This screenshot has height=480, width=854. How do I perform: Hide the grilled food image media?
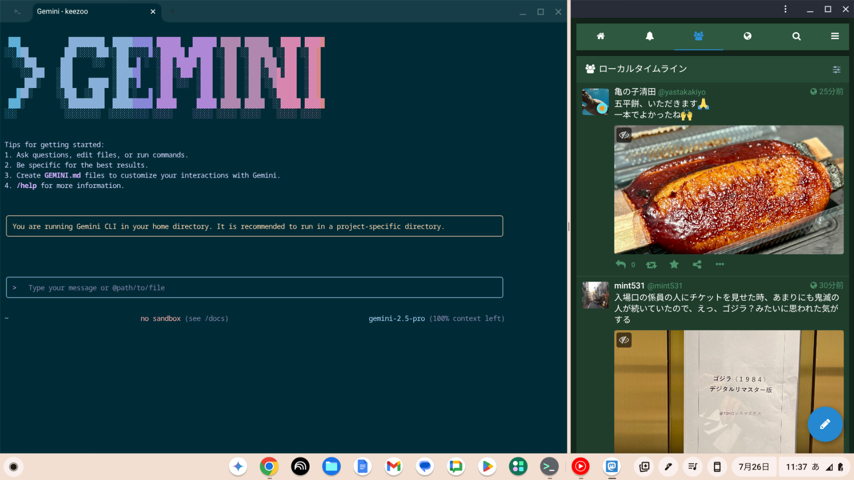pos(624,135)
